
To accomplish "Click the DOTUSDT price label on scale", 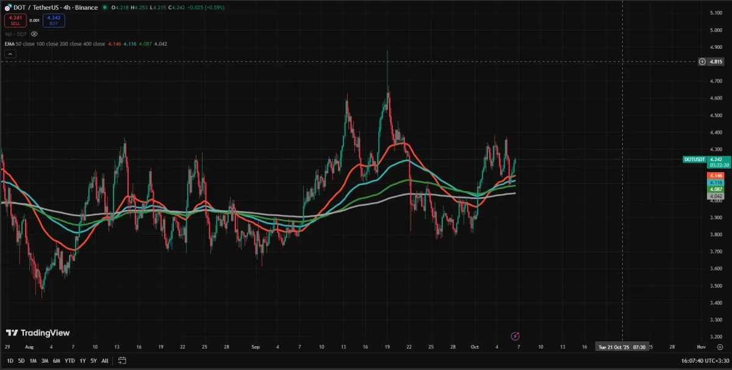I will point(695,159).
